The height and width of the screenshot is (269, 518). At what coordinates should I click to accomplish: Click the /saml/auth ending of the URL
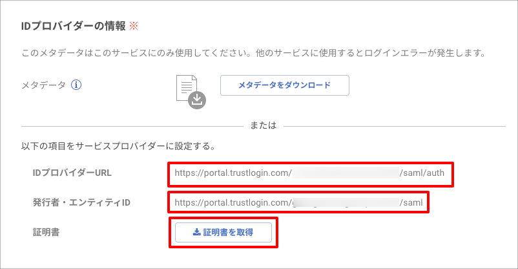pyautogui.click(x=422, y=173)
